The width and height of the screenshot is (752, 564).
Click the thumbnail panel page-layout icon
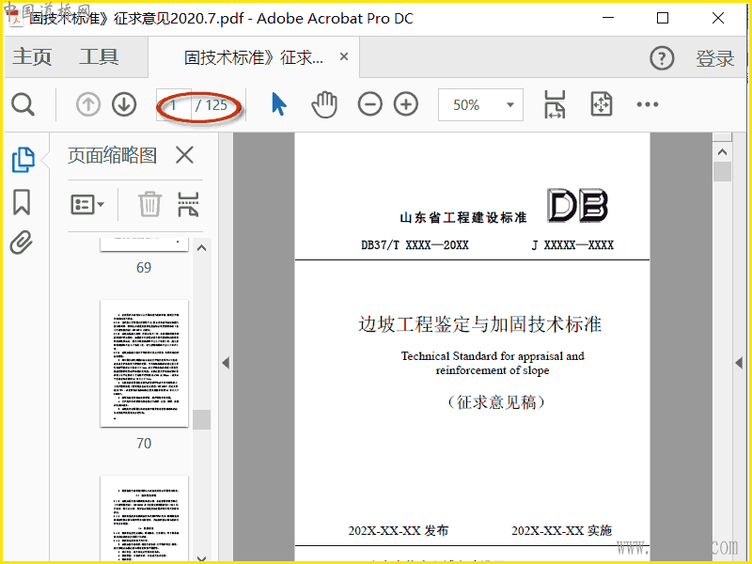[188, 204]
